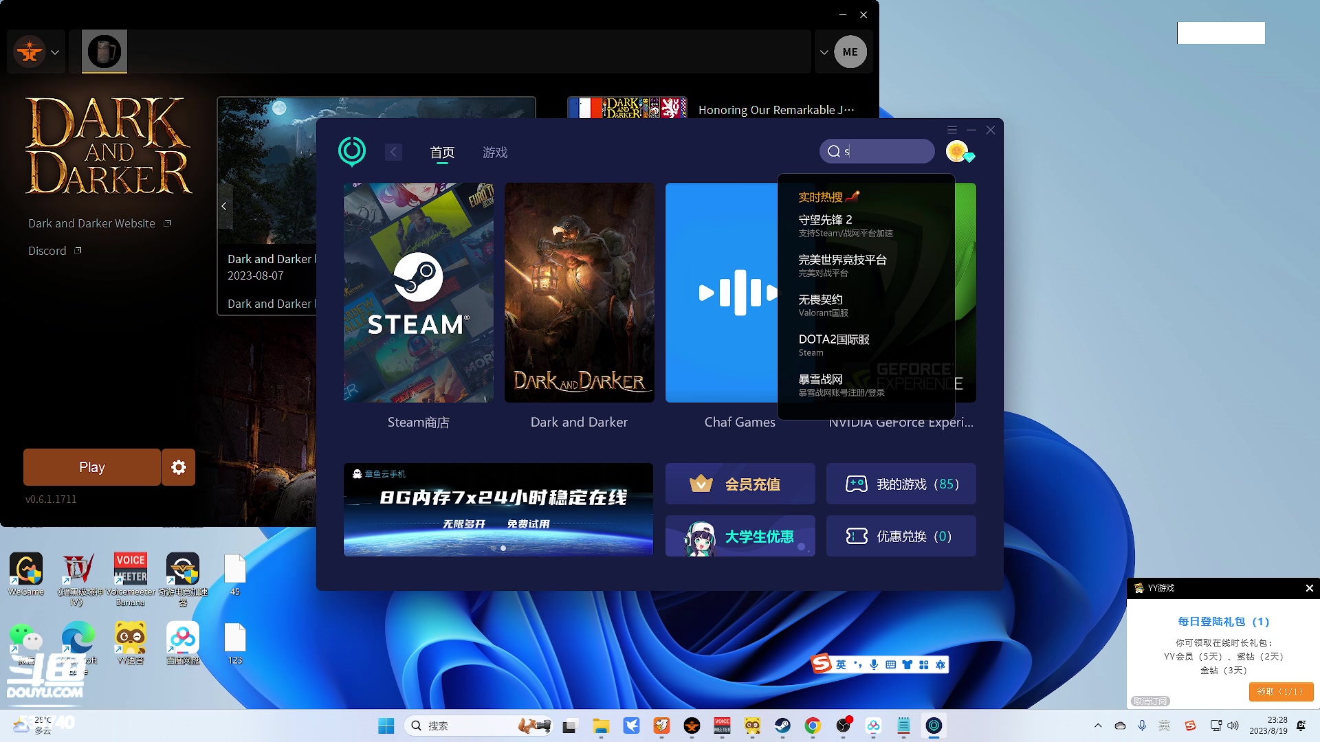Click the Play button in the launcher

pos(92,467)
